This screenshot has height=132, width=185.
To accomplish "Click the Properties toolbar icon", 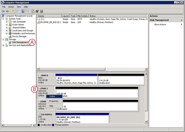I will 38,11.
